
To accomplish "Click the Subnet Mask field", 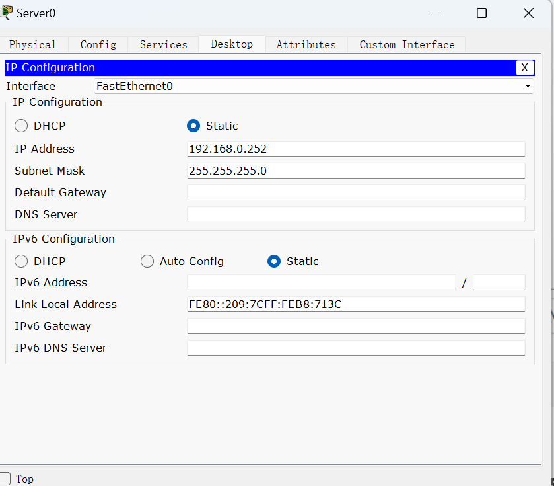I will (356, 171).
